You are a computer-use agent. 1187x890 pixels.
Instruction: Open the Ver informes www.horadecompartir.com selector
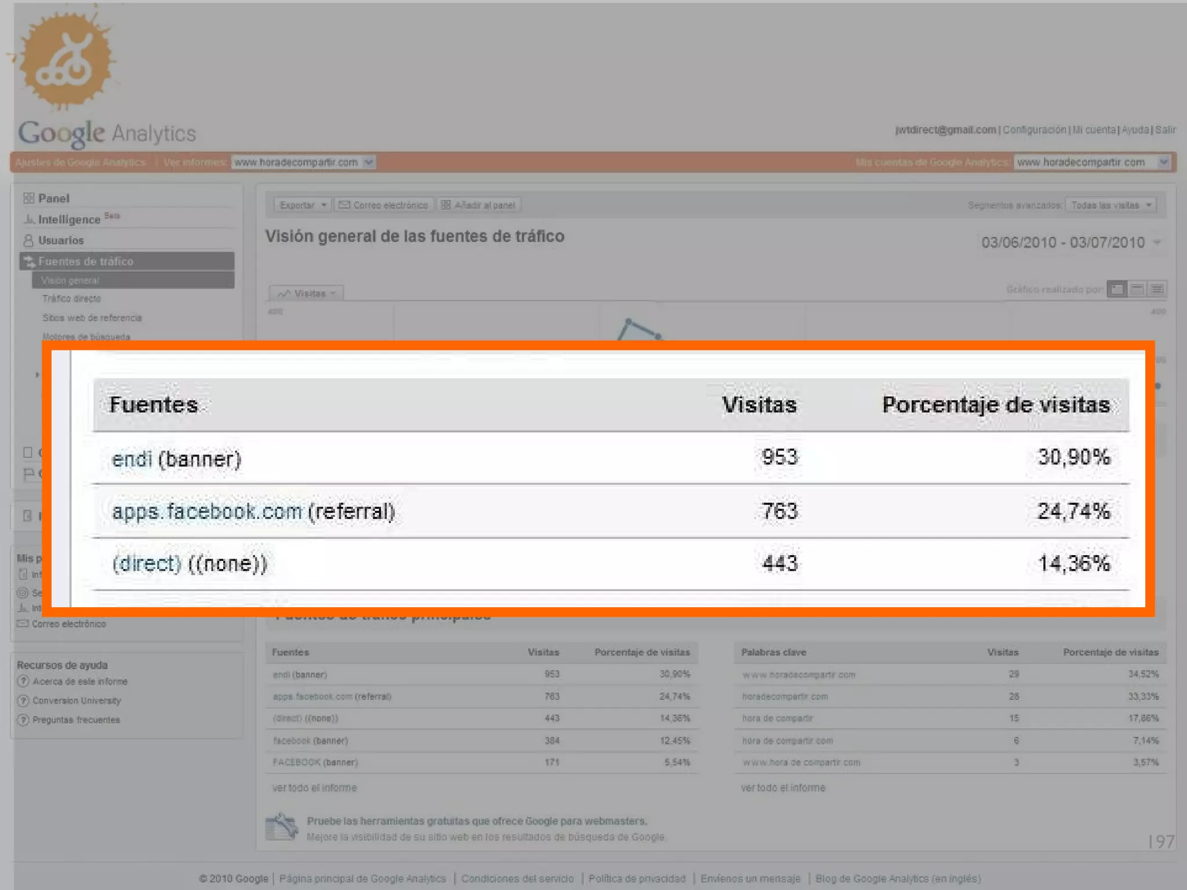[x=303, y=162]
